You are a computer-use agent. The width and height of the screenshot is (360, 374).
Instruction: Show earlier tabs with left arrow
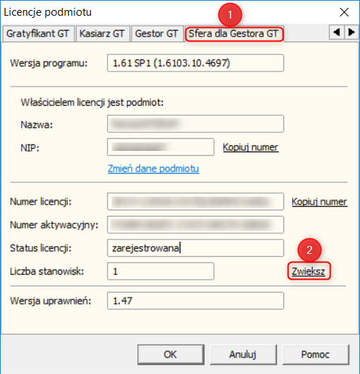pos(337,32)
